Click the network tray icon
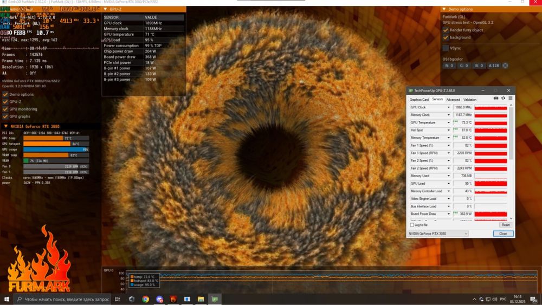Image resolution: width=542 pixels, height=305 pixels. click(488, 299)
